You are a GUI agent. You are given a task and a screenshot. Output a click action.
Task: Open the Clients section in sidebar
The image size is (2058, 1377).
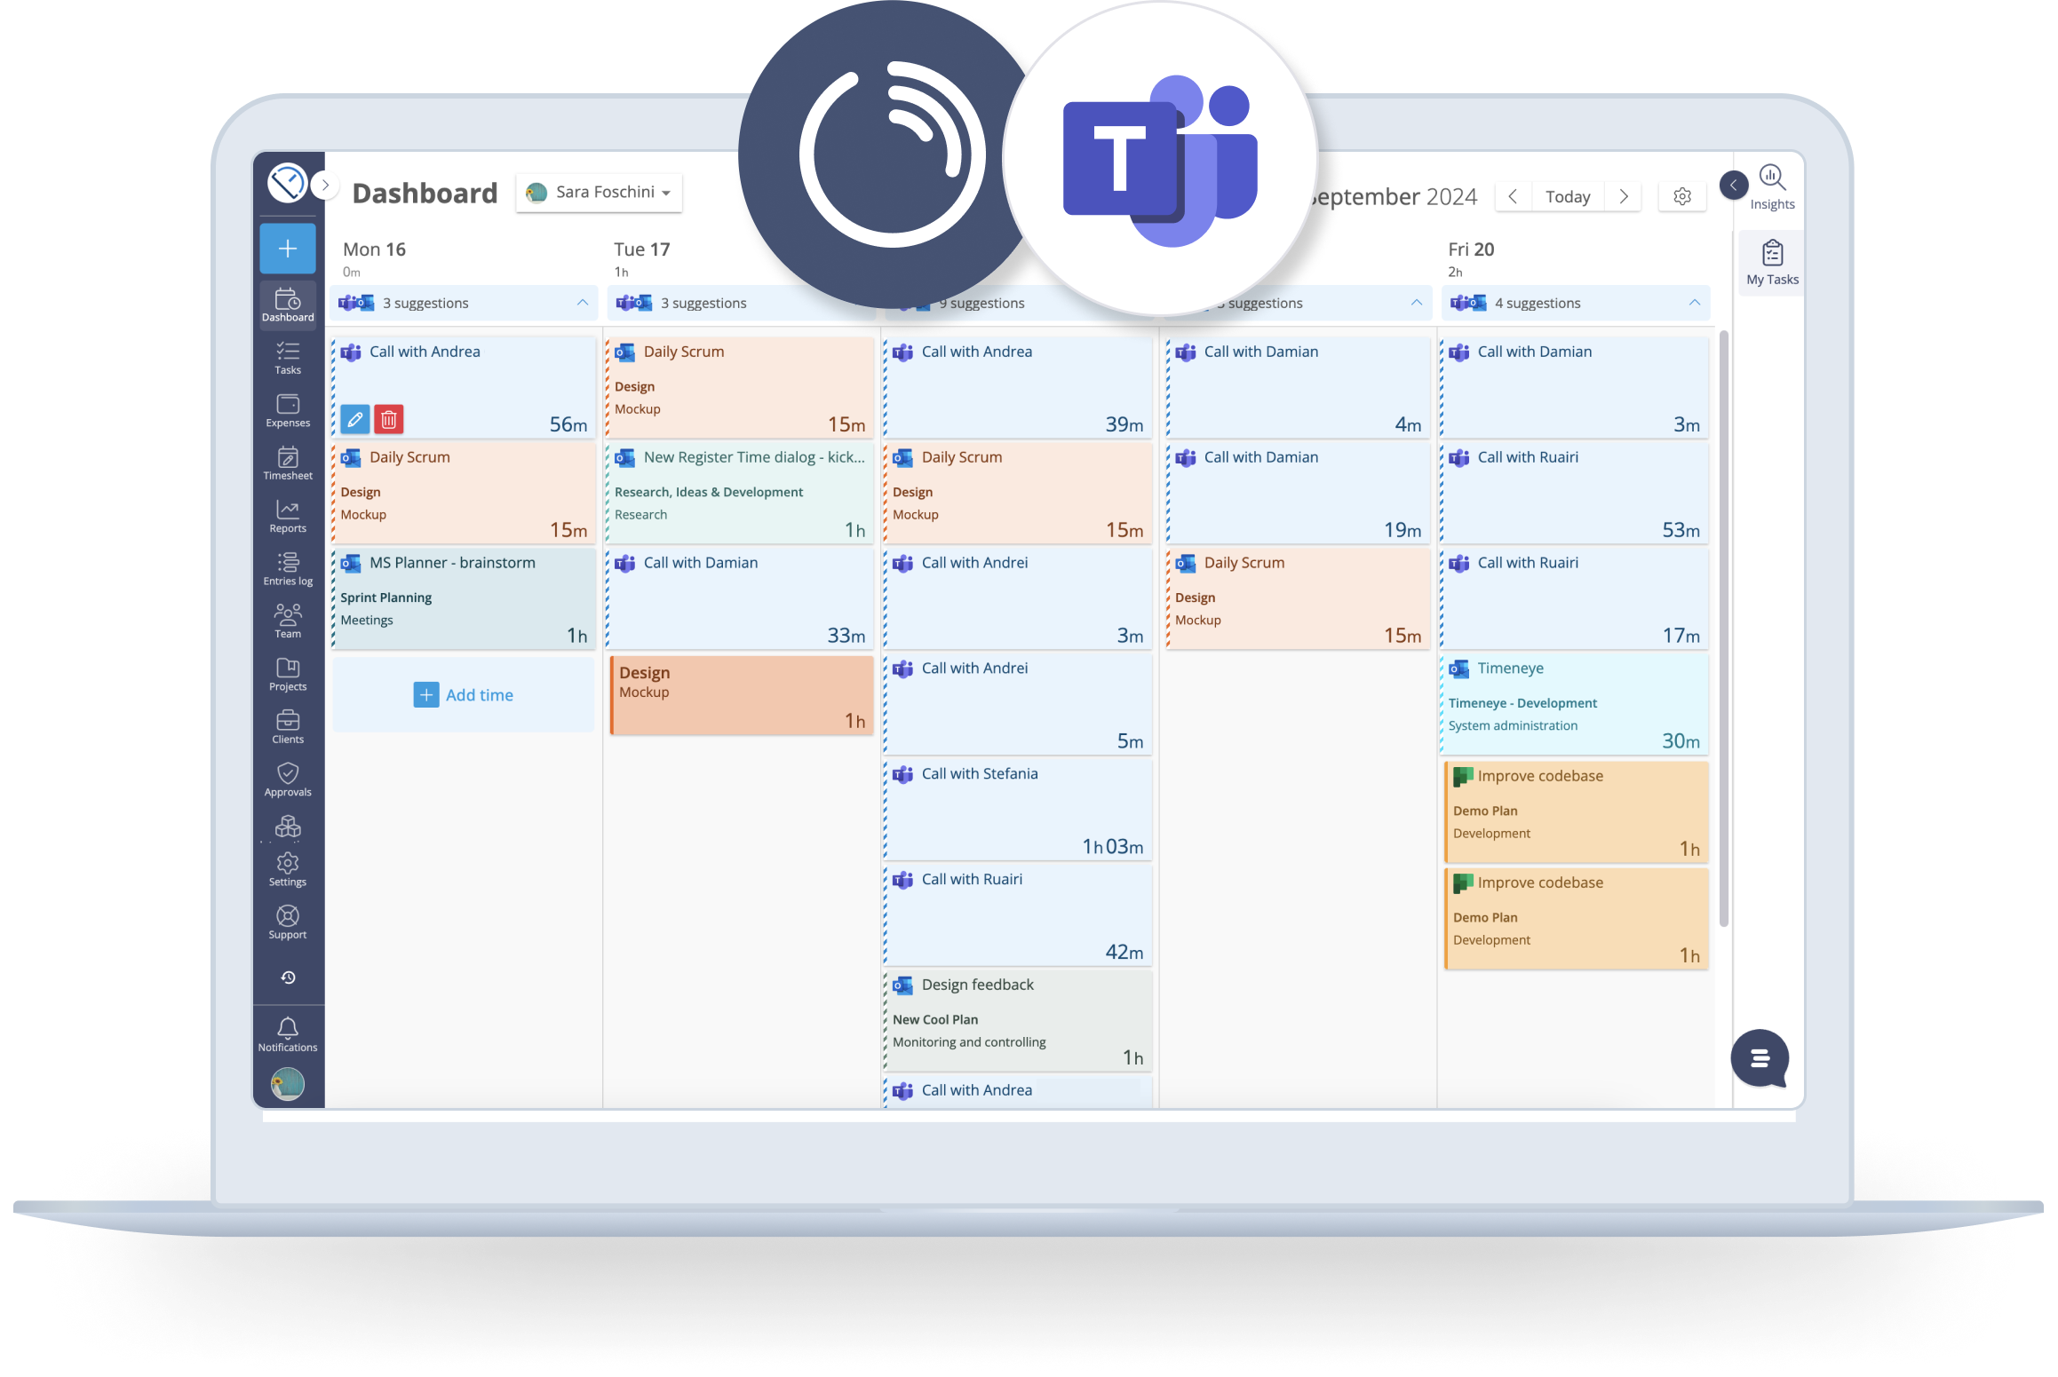(287, 727)
